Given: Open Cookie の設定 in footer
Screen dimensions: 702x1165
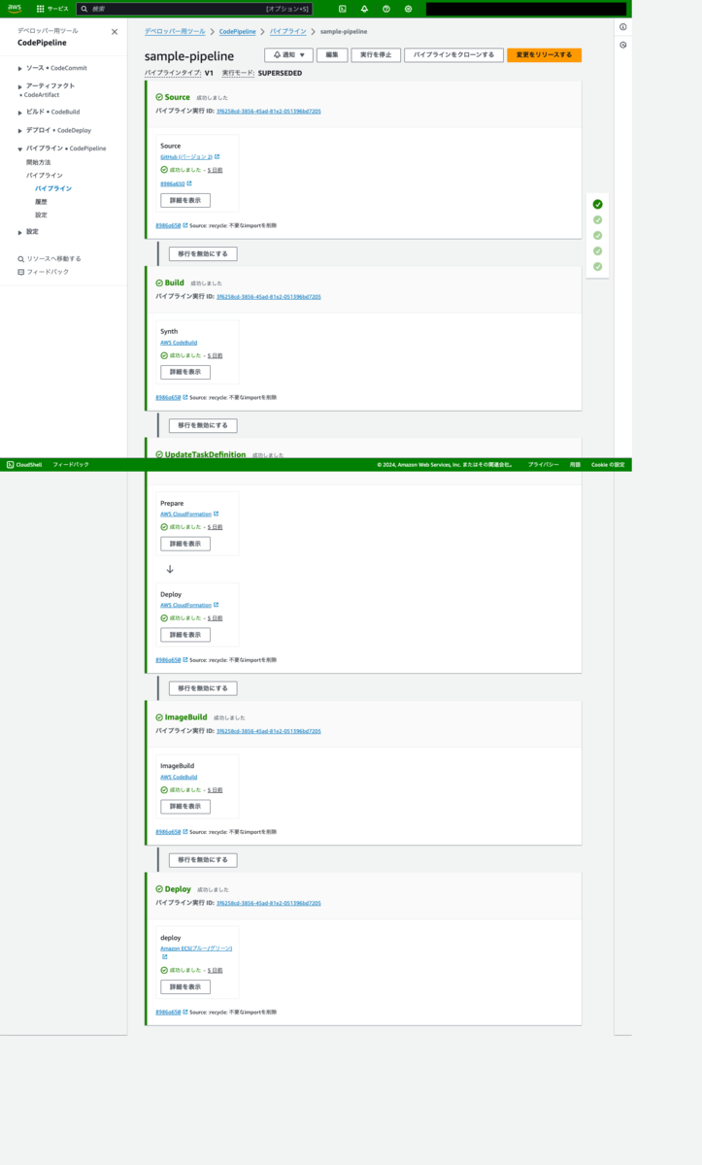Looking at the screenshot, I should pyautogui.click(x=609, y=465).
